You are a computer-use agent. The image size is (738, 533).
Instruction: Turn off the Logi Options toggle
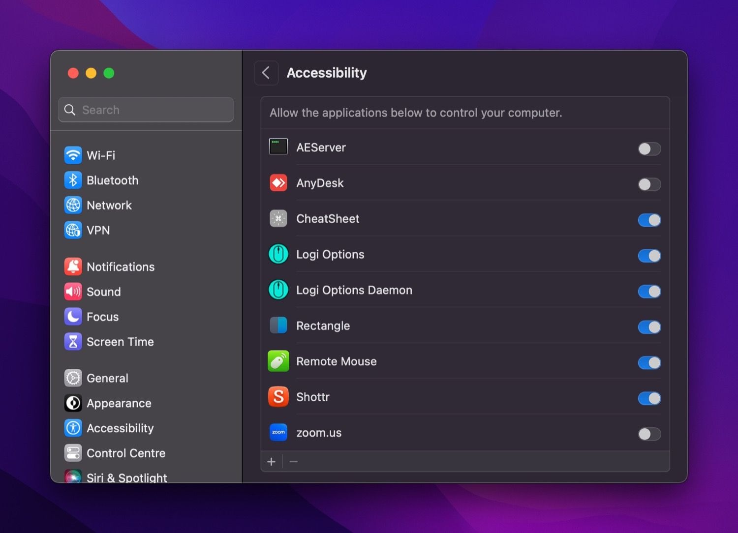[649, 256]
